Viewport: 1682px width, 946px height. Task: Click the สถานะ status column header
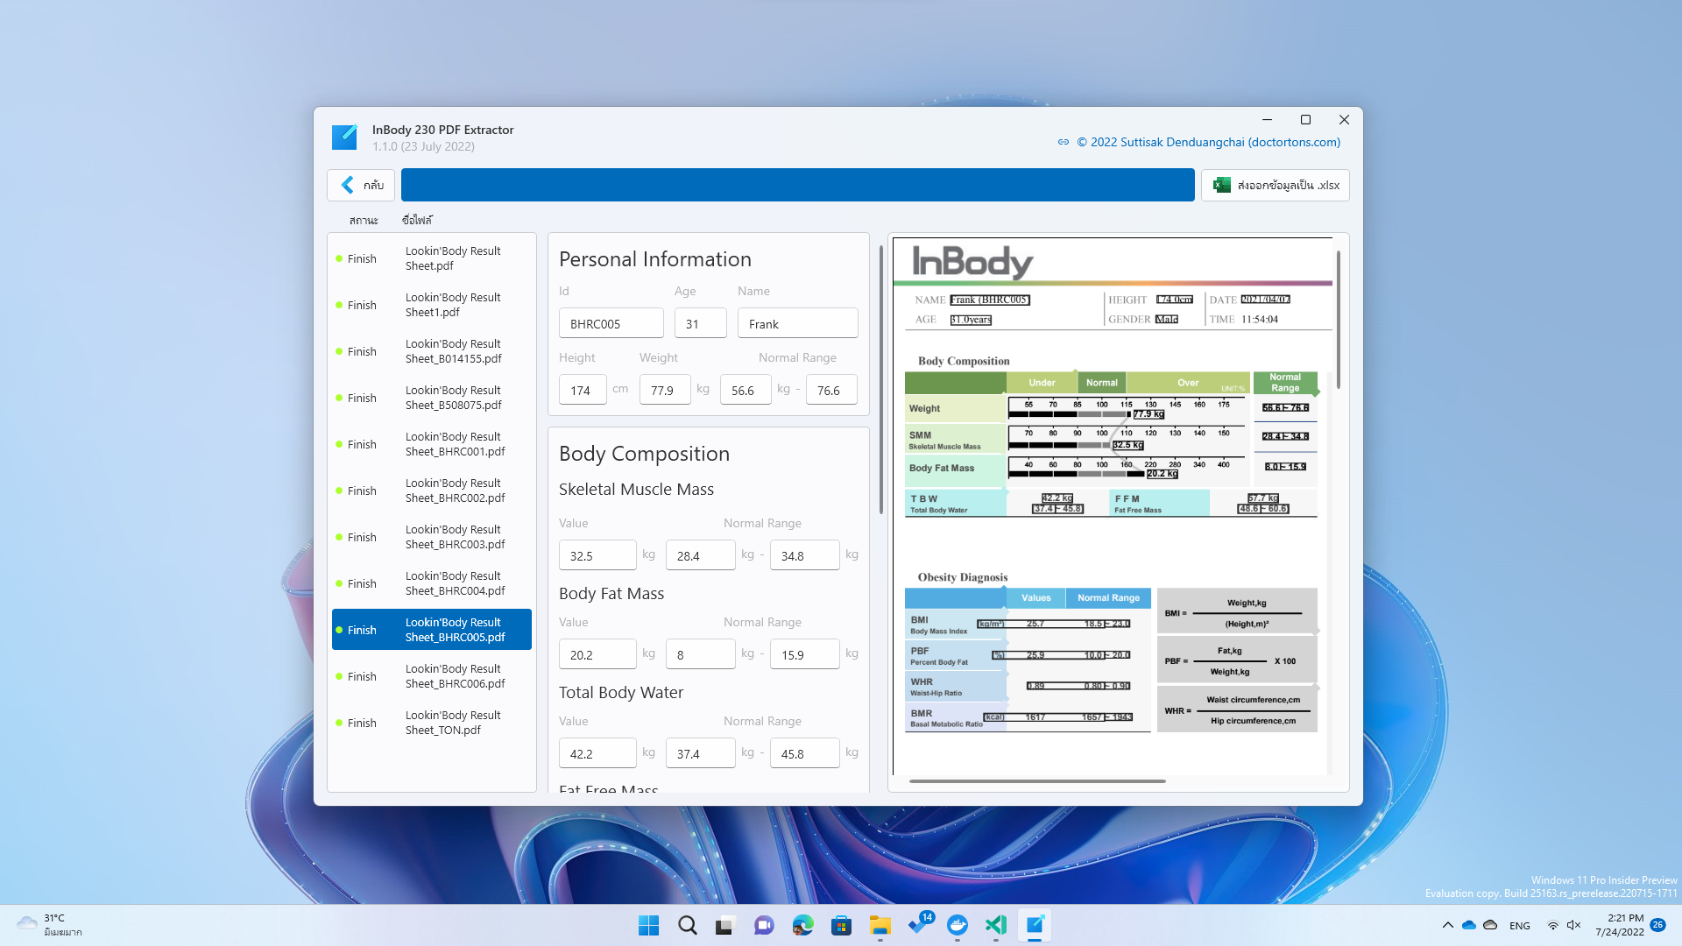[x=364, y=220]
